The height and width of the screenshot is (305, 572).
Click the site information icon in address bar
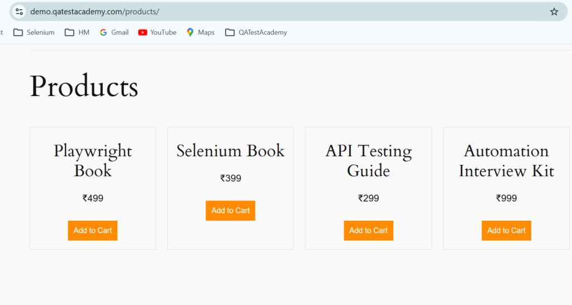point(19,12)
